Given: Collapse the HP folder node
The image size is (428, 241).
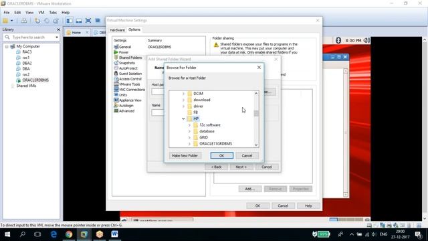Looking at the screenshot, I should [x=183, y=118].
